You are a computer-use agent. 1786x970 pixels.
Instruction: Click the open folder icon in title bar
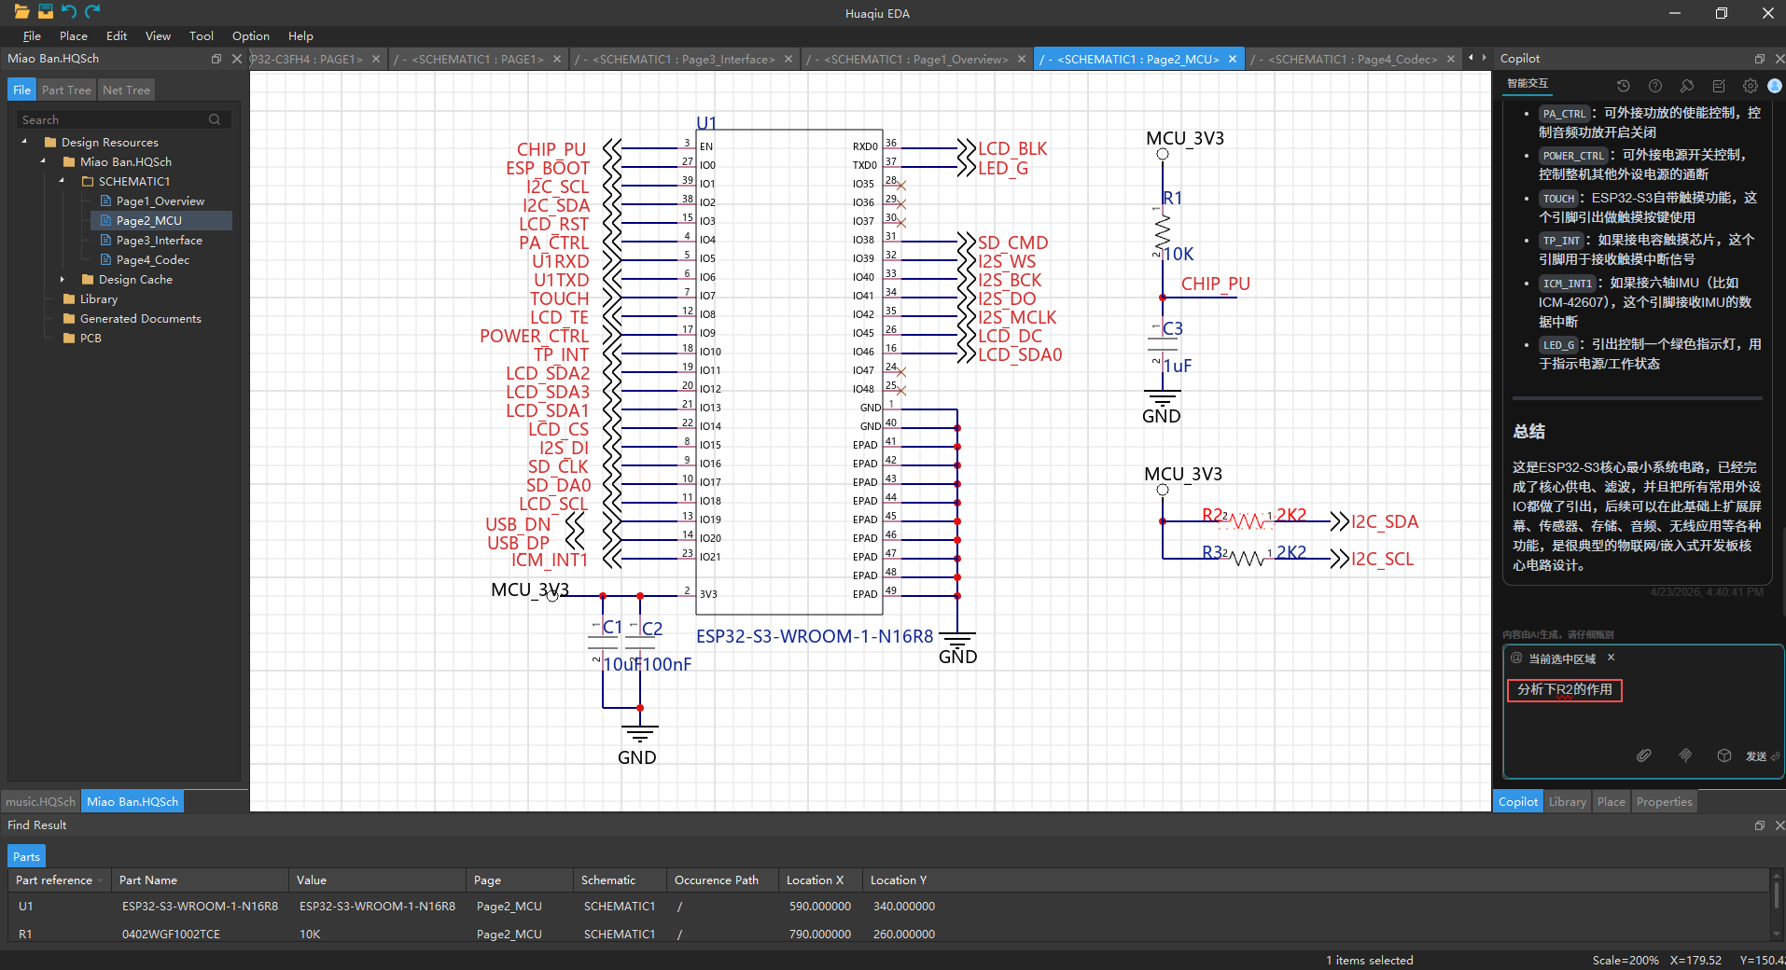21,12
